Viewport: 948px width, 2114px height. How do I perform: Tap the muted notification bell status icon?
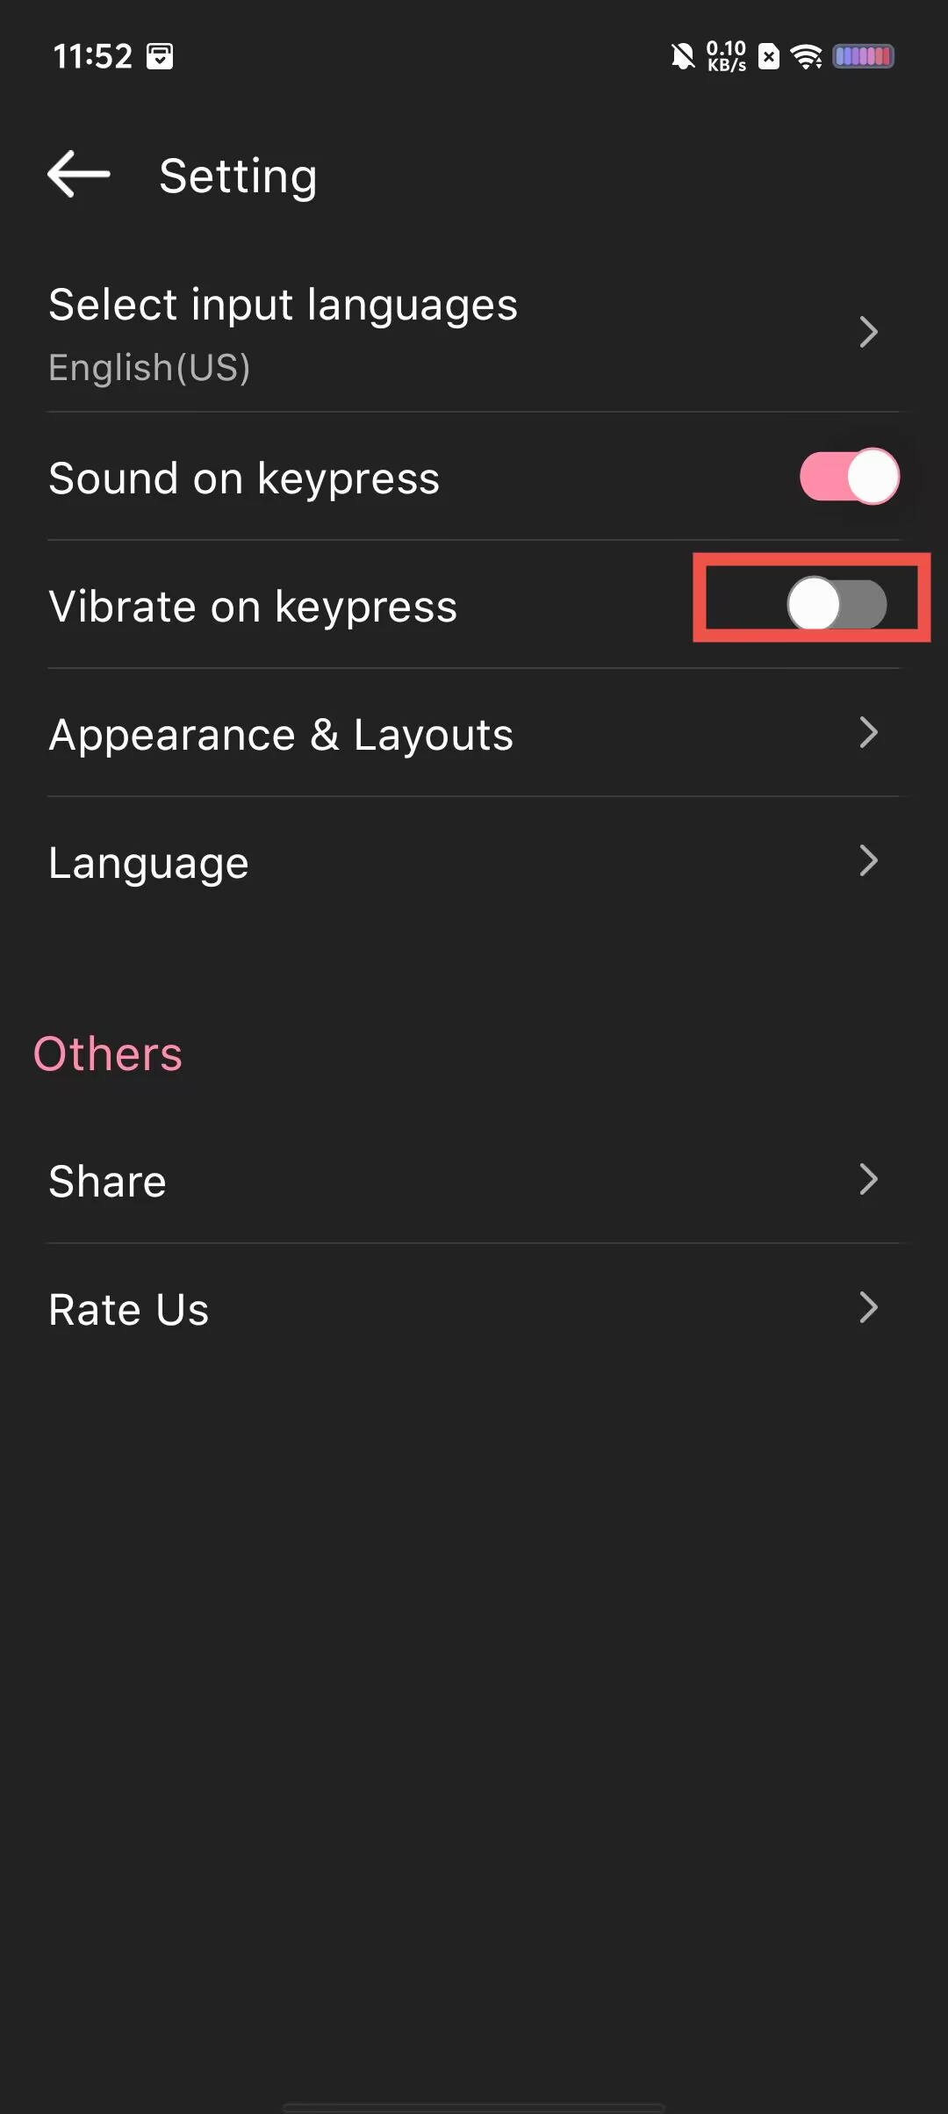click(682, 57)
